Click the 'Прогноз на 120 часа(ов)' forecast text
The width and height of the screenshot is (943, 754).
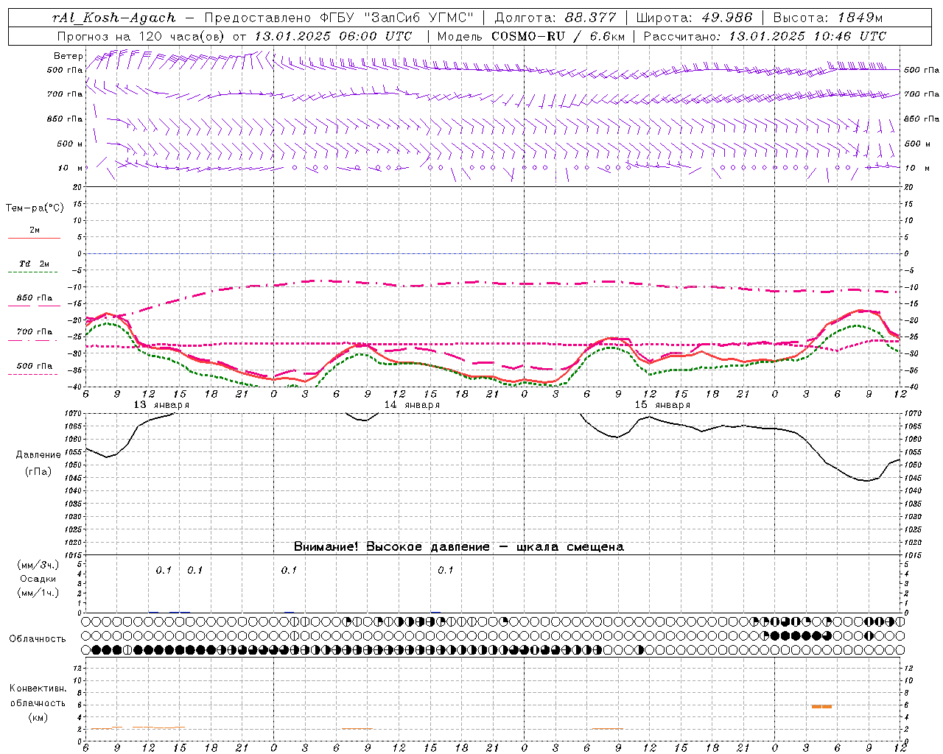point(141,36)
